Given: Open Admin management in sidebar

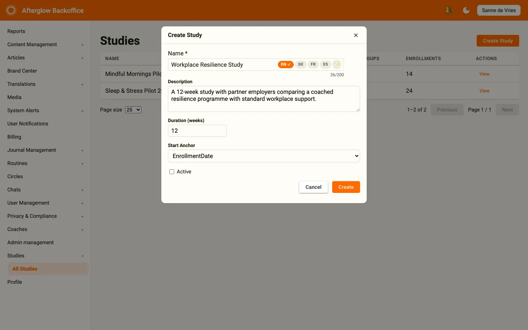Looking at the screenshot, I should pyautogui.click(x=45, y=242).
